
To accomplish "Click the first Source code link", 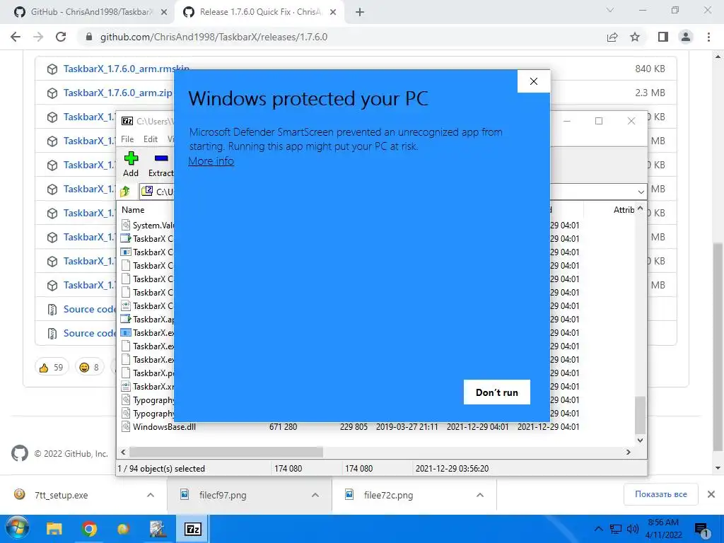I will click(x=89, y=309).
